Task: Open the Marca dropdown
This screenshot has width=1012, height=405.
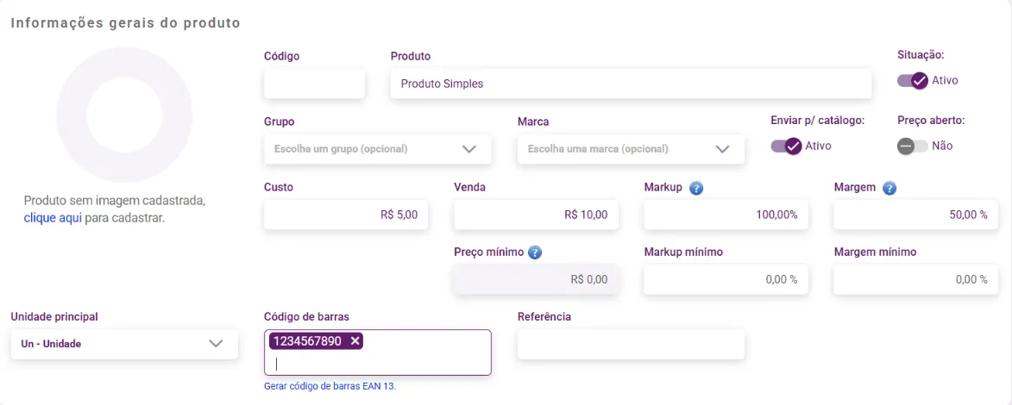Action: point(631,149)
